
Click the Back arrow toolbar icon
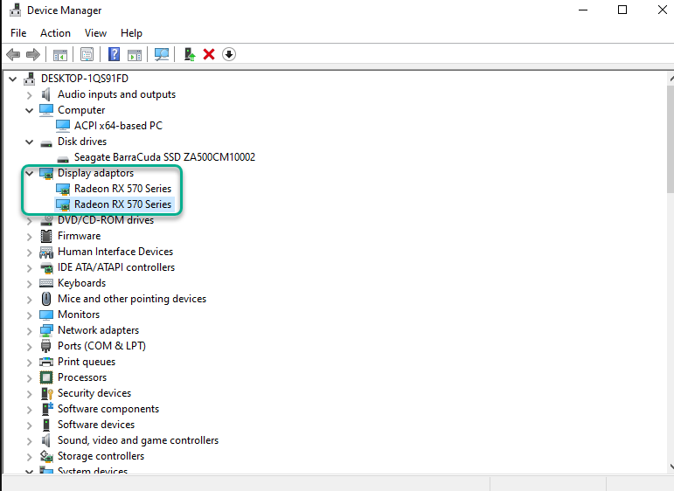pos(13,54)
